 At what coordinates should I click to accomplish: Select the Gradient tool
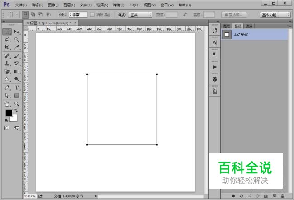(17, 71)
